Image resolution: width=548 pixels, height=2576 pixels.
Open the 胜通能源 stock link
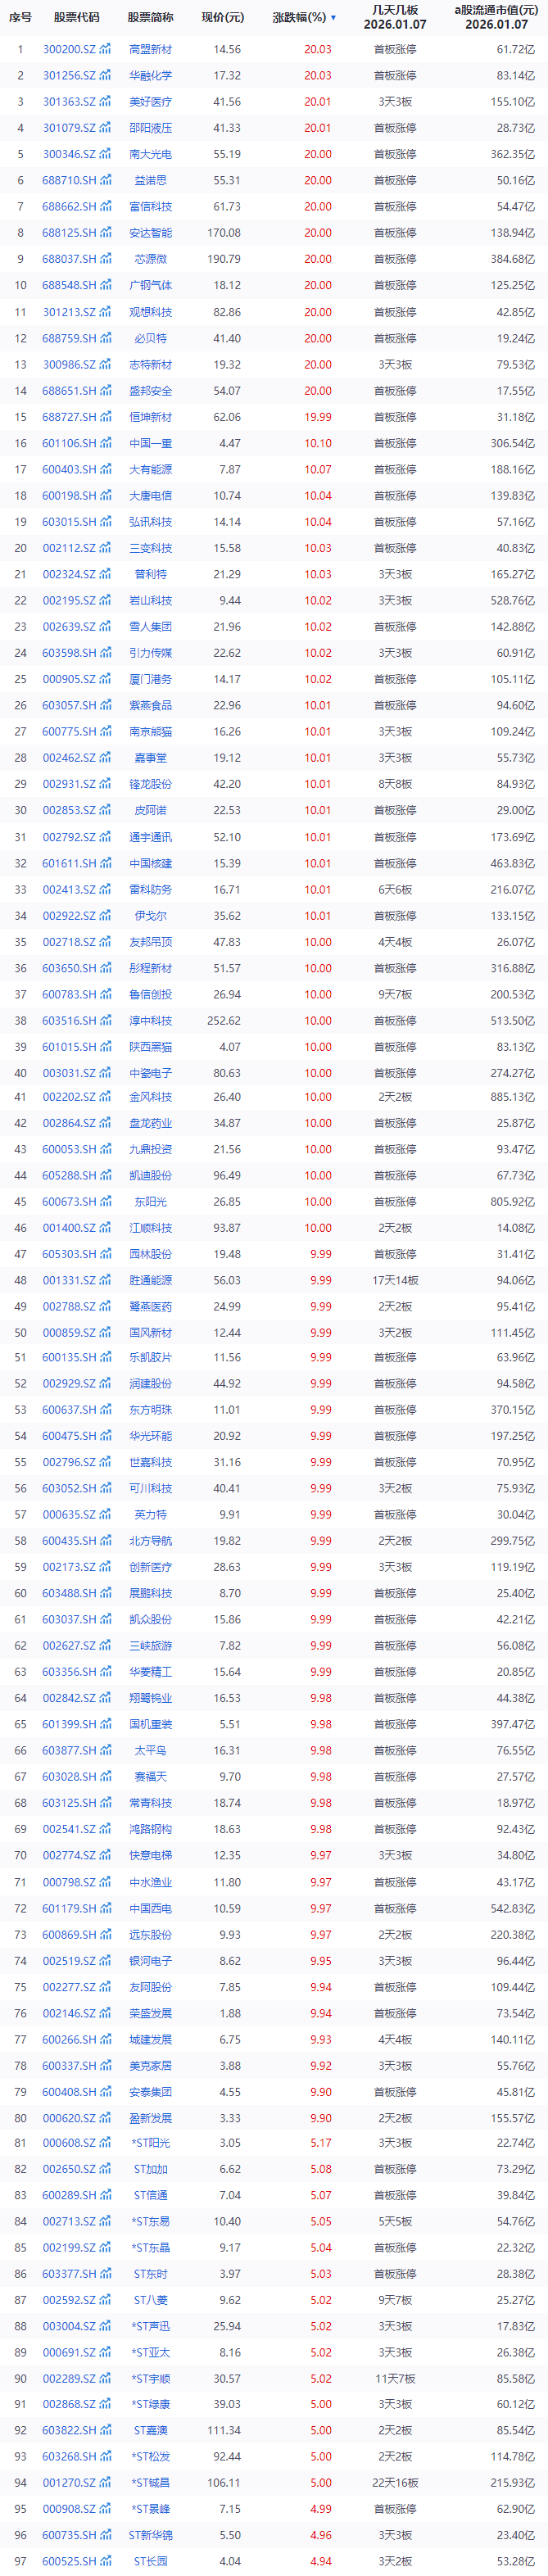150,1280
